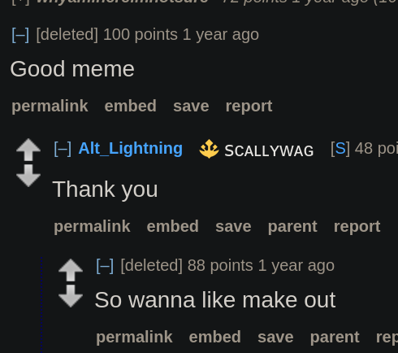Report the "Good meme" comment
Image resolution: width=398 pixels, height=353 pixels.
pos(249,107)
